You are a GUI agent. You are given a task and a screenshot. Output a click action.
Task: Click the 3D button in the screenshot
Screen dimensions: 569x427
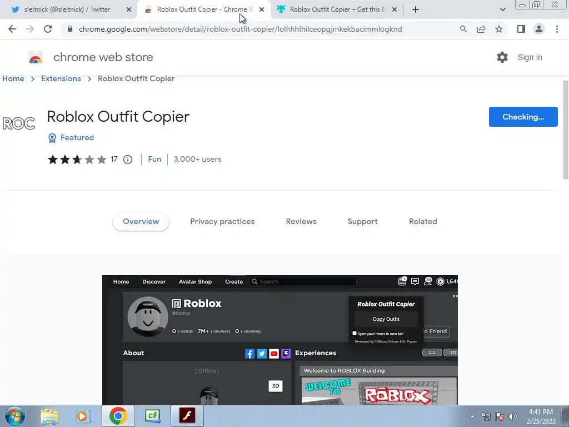click(276, 386)
